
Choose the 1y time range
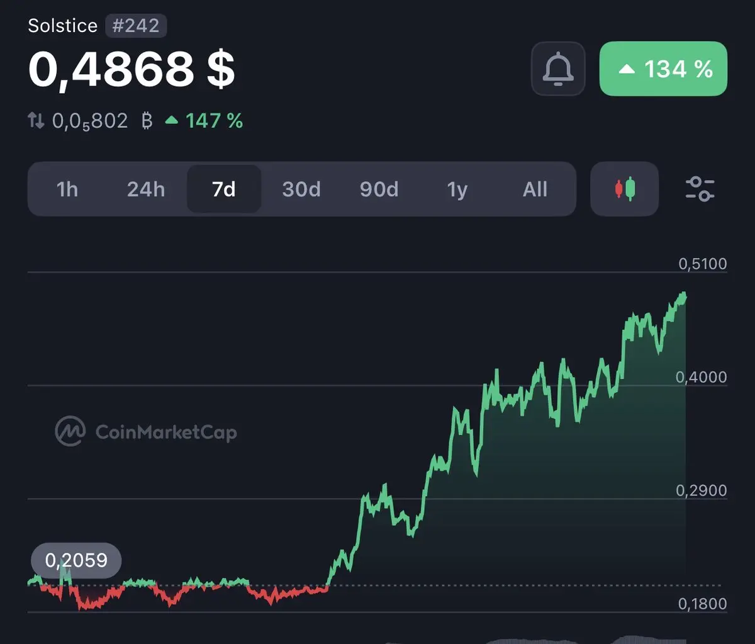[x=457, y=189]
